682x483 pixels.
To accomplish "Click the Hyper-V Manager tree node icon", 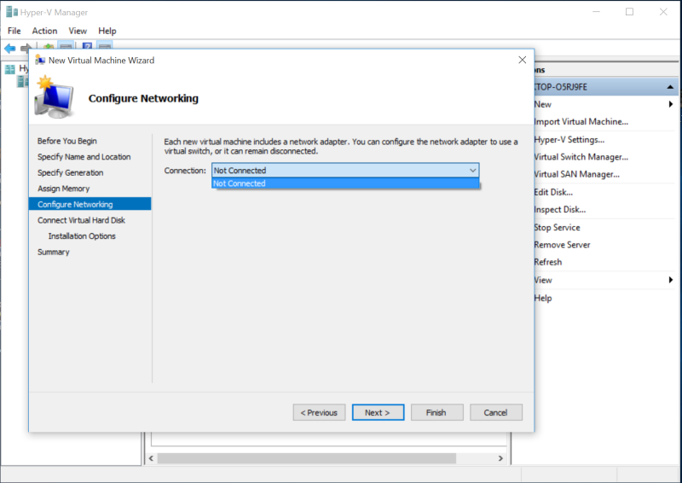I will tap(10, 69).
